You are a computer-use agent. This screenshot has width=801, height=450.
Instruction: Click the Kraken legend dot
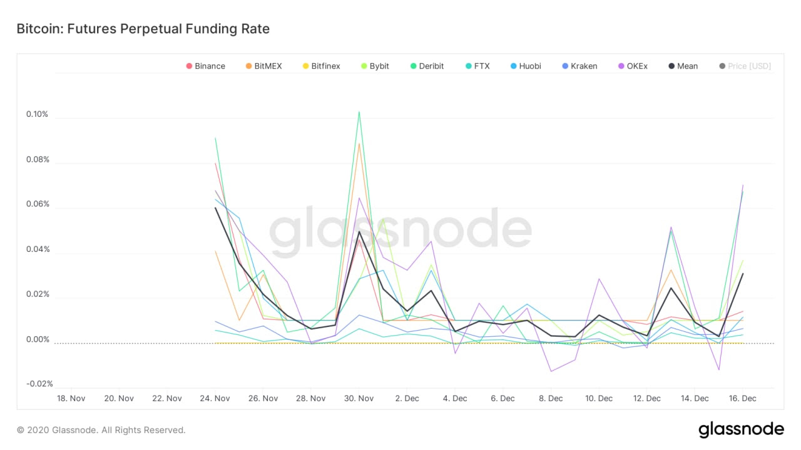(x=564, y=66)
